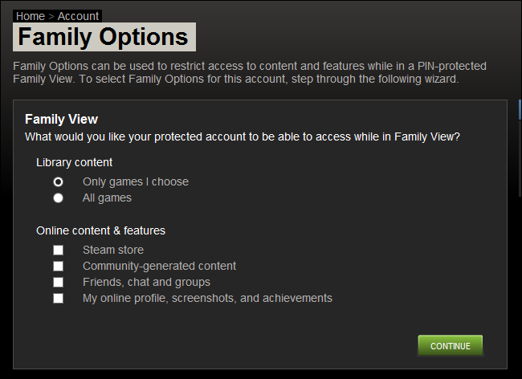Click the Home breadcrumb link

(31, 16)
